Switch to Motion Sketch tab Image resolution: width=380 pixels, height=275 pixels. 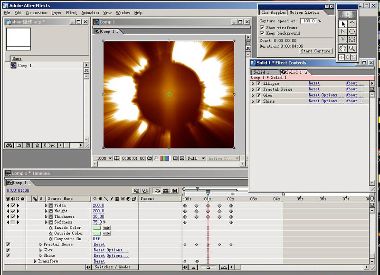point(304,12)
